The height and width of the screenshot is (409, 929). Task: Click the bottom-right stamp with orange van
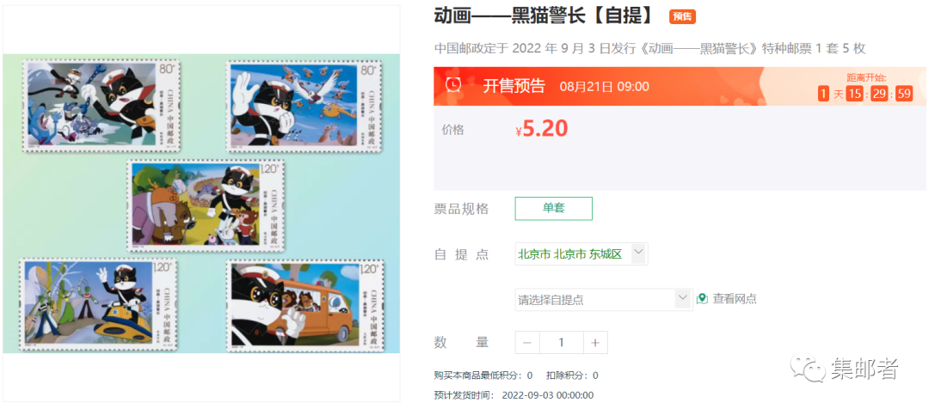coord(305,305)
